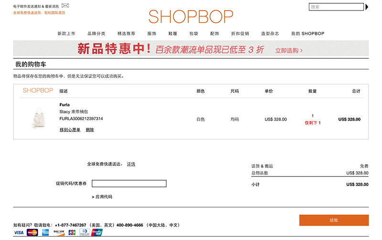
Task: Click product code FURLA3006212397314
Action: click(x=81, y=119)
